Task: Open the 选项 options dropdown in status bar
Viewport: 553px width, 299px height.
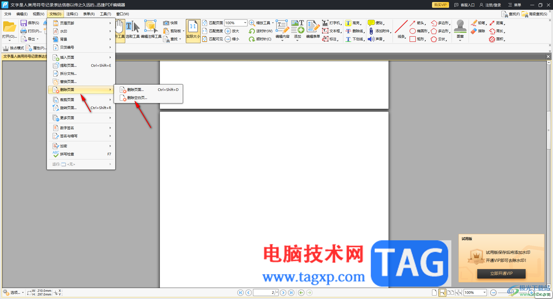Action: tap(13, 293)
